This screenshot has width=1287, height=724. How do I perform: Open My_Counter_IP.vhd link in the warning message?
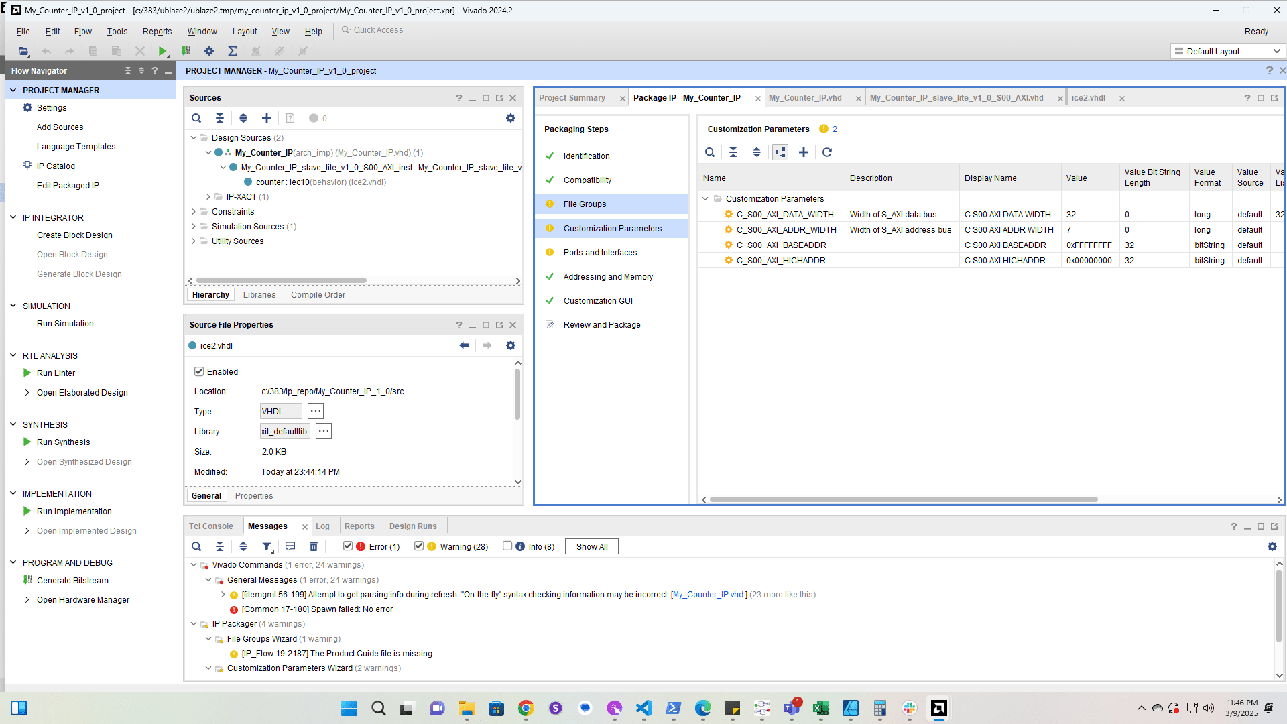click(x=709, y=595)
